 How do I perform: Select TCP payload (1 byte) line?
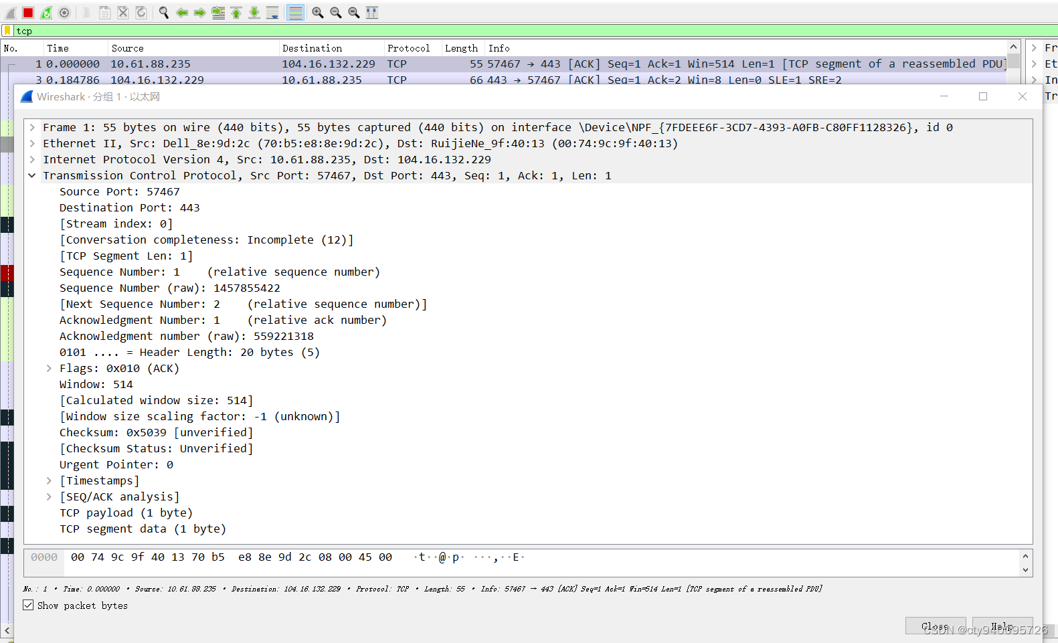126,513
